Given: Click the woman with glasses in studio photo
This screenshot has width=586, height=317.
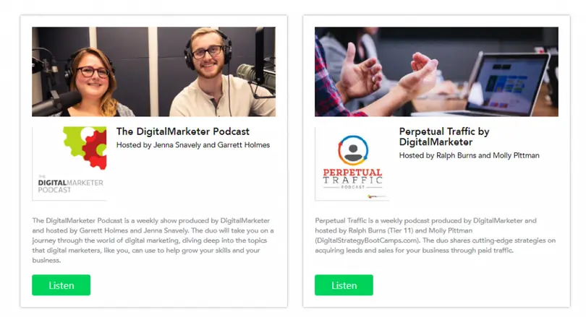Looking at the screenshot, I should [x=93, y=84].
